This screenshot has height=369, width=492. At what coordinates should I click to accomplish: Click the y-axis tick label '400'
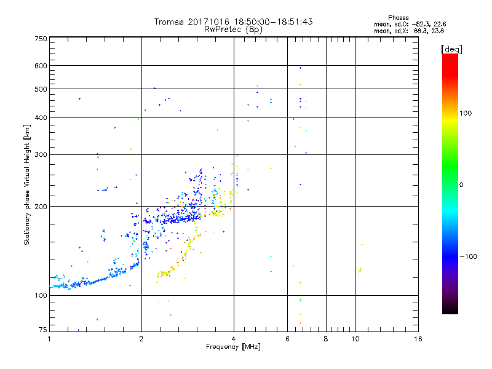41,118
